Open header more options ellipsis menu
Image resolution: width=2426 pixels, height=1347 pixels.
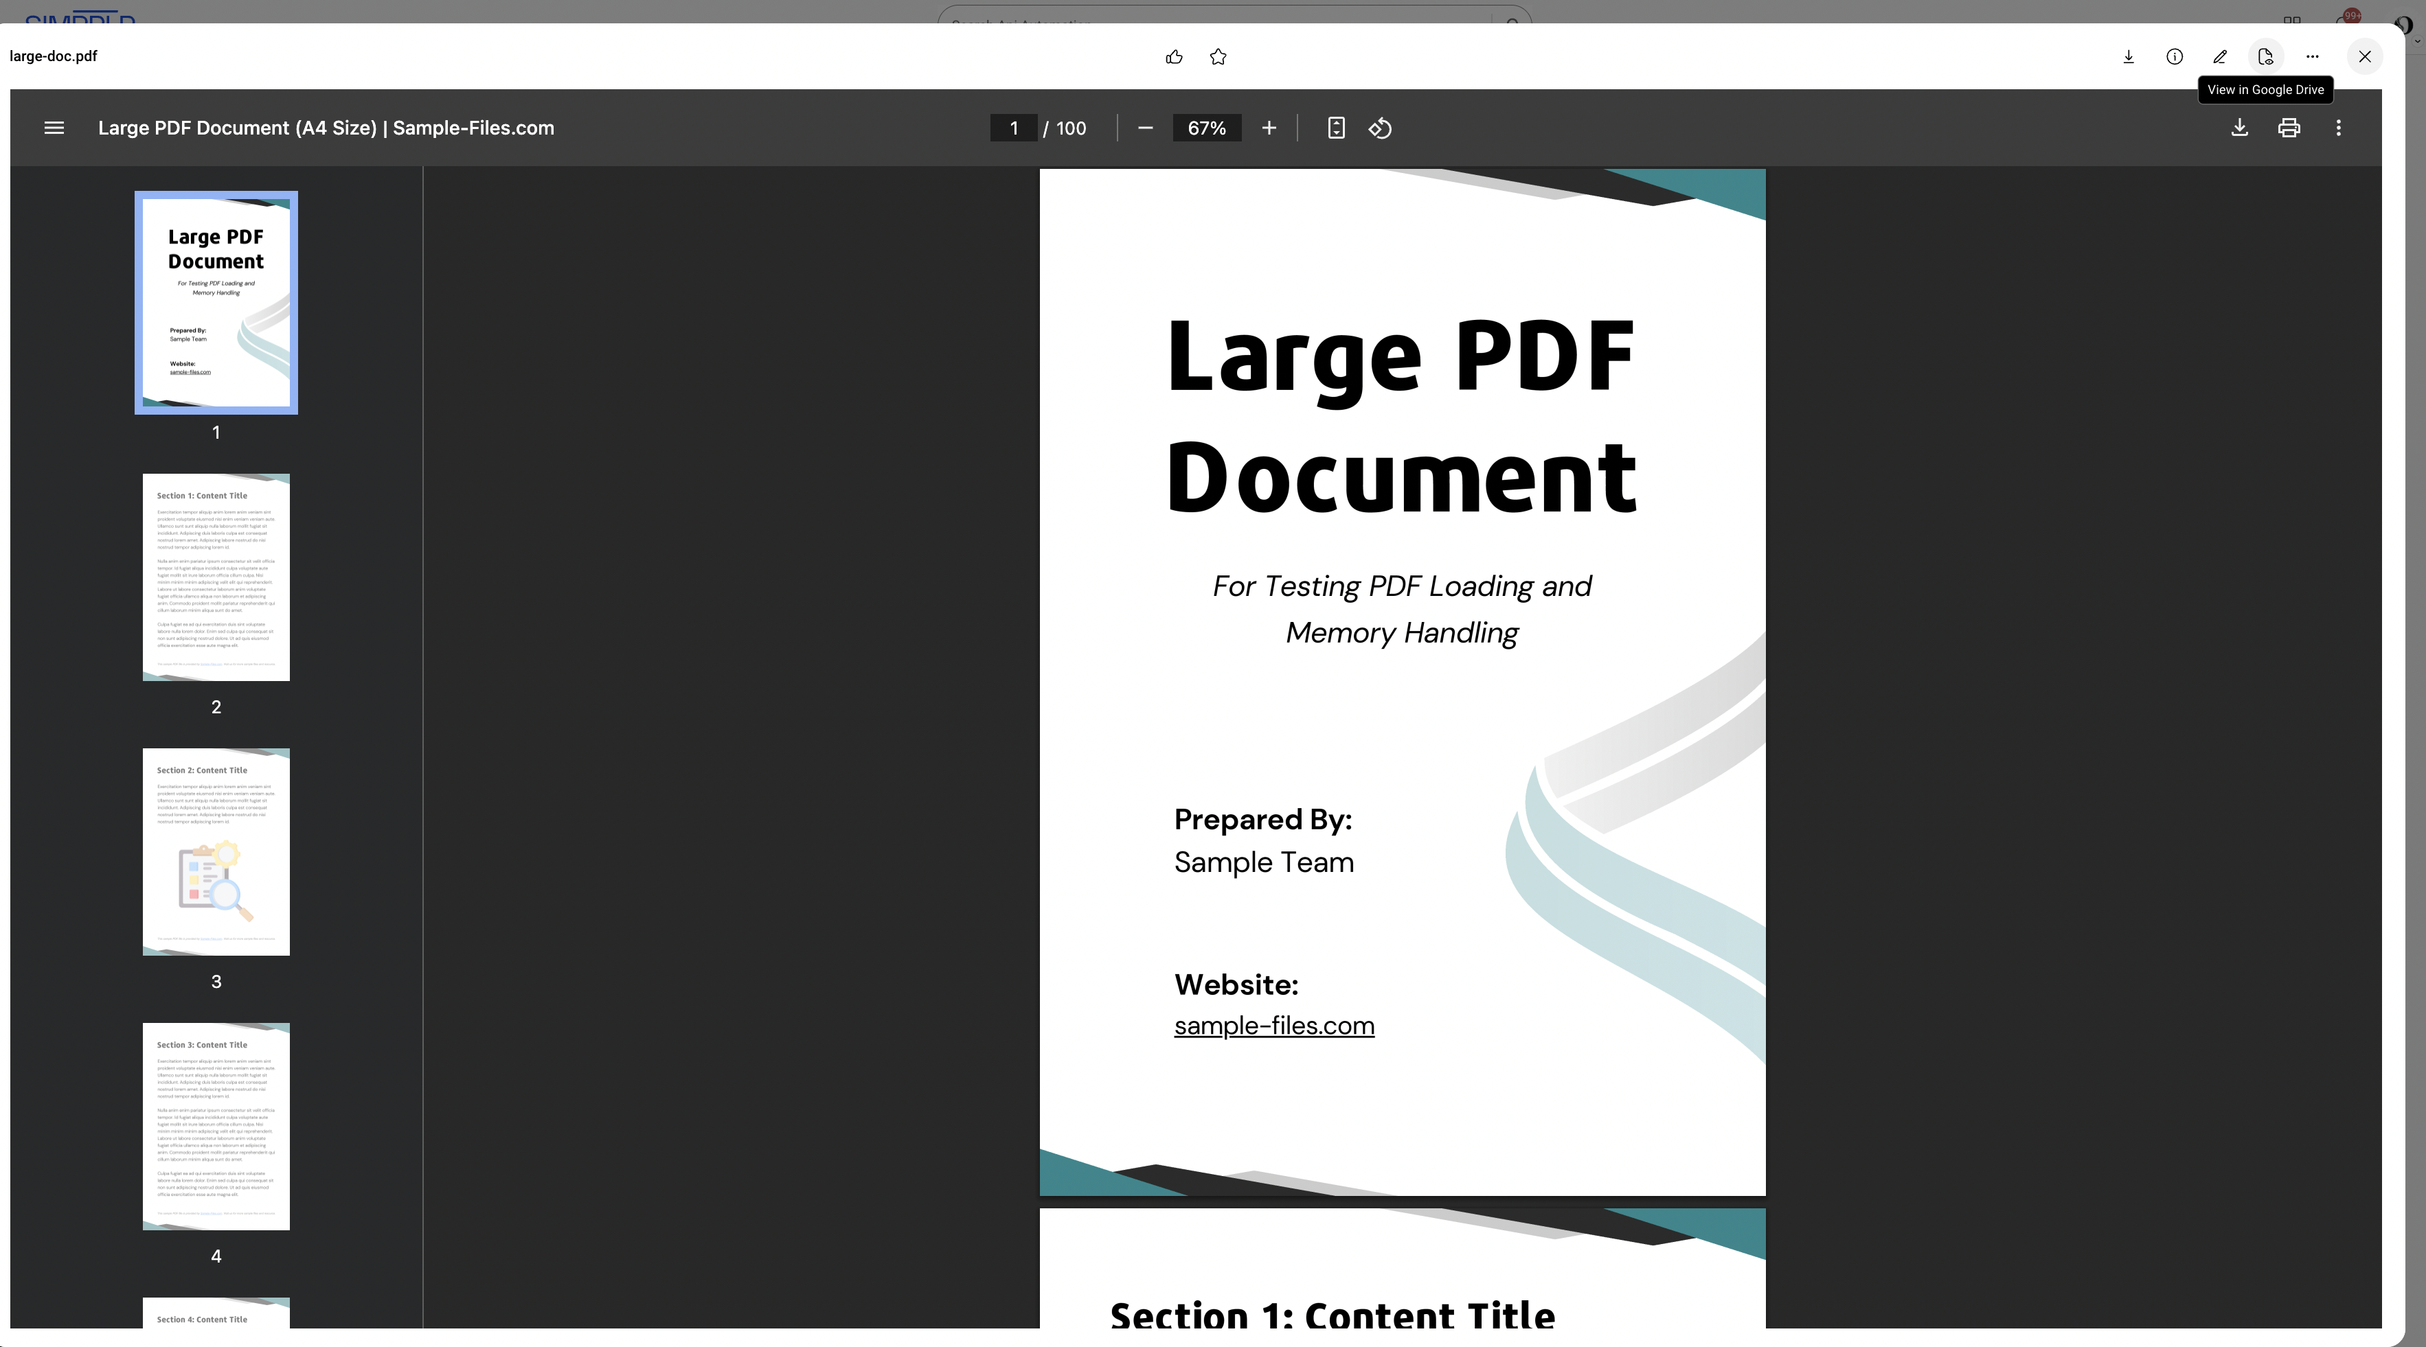click(2312, 58)
